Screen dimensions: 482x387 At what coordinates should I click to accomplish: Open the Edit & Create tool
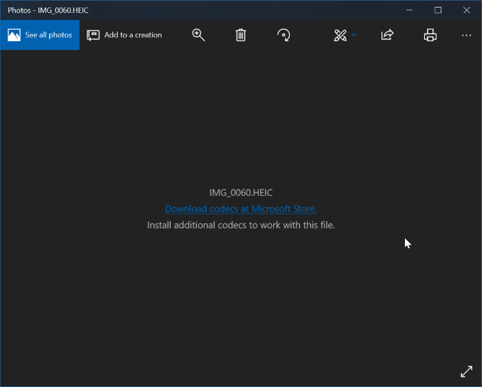(340, 35)
